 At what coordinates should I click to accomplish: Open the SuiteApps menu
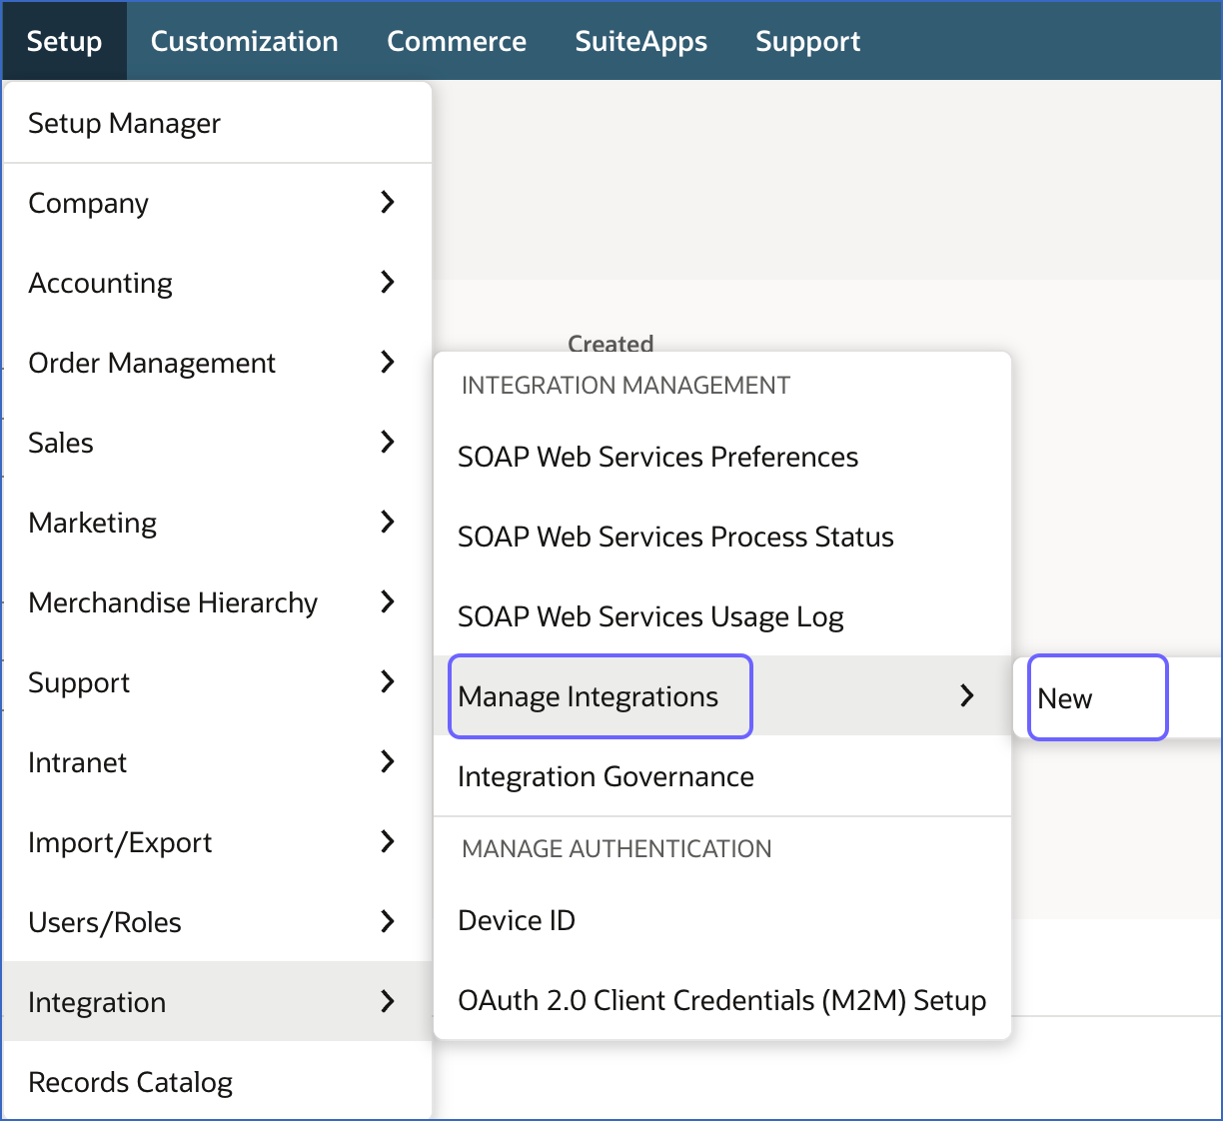(x=640, y=41)
